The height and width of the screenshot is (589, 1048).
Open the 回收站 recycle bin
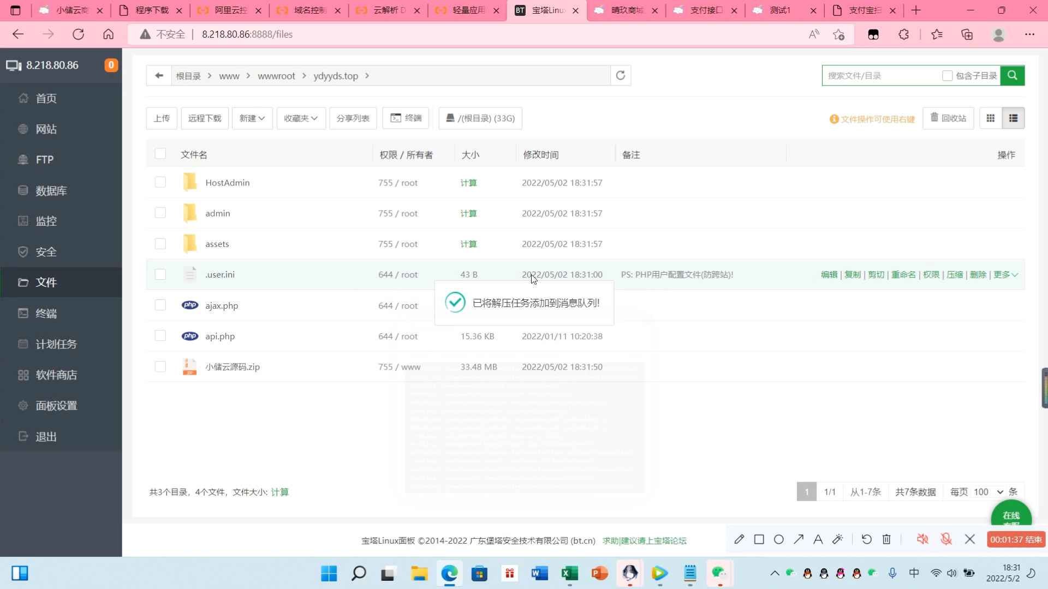[948, 118]
